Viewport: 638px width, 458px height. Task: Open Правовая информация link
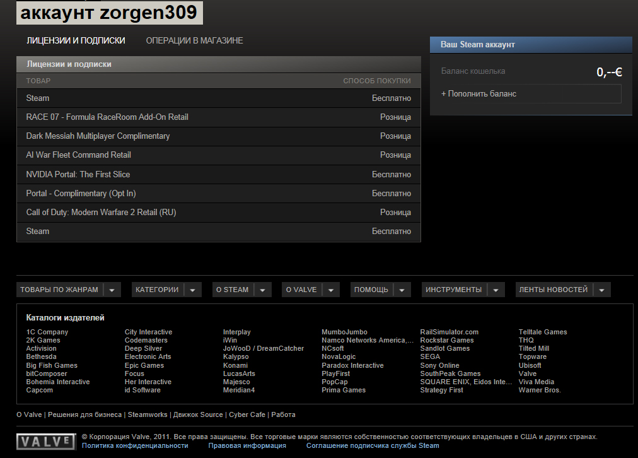247,446
